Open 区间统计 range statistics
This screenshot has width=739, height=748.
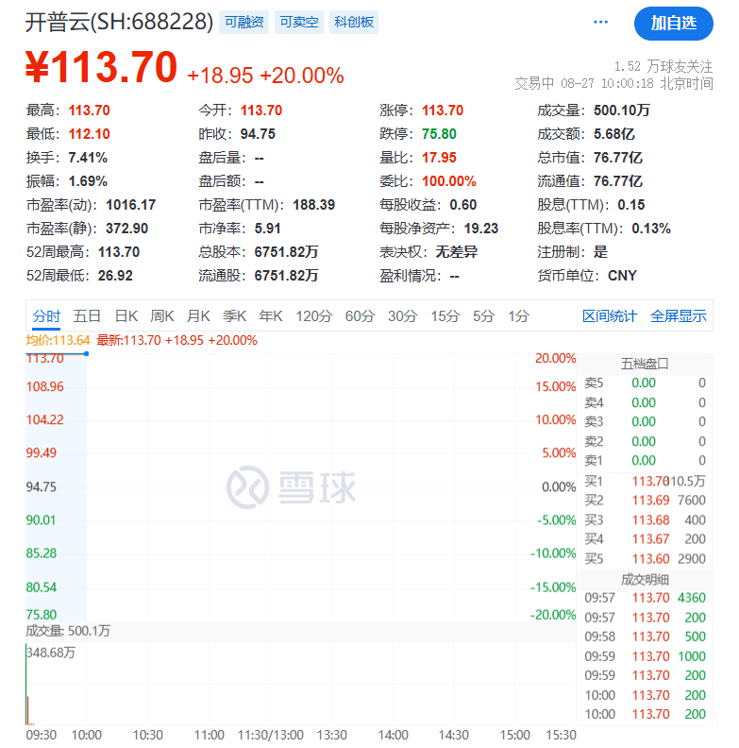(609, 316)
